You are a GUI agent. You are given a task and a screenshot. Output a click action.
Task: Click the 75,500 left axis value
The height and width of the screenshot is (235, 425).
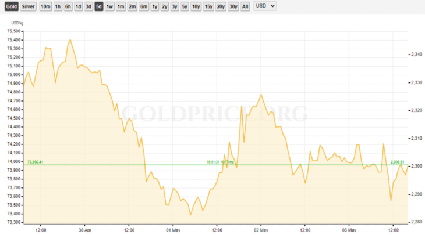(x=14, y=31)
